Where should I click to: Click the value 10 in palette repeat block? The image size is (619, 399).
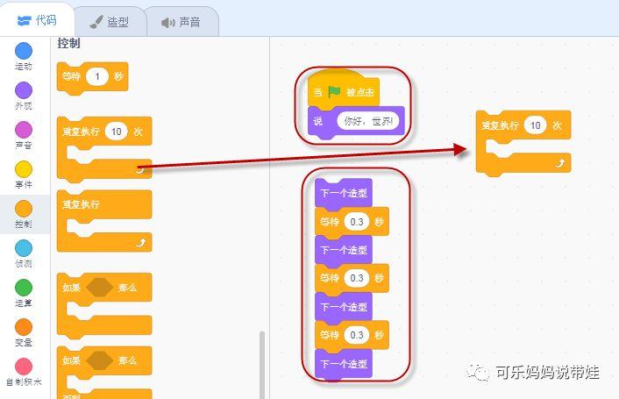point(116,132)
